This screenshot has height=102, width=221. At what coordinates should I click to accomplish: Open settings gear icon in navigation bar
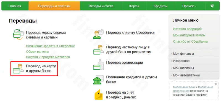(212, 6)
